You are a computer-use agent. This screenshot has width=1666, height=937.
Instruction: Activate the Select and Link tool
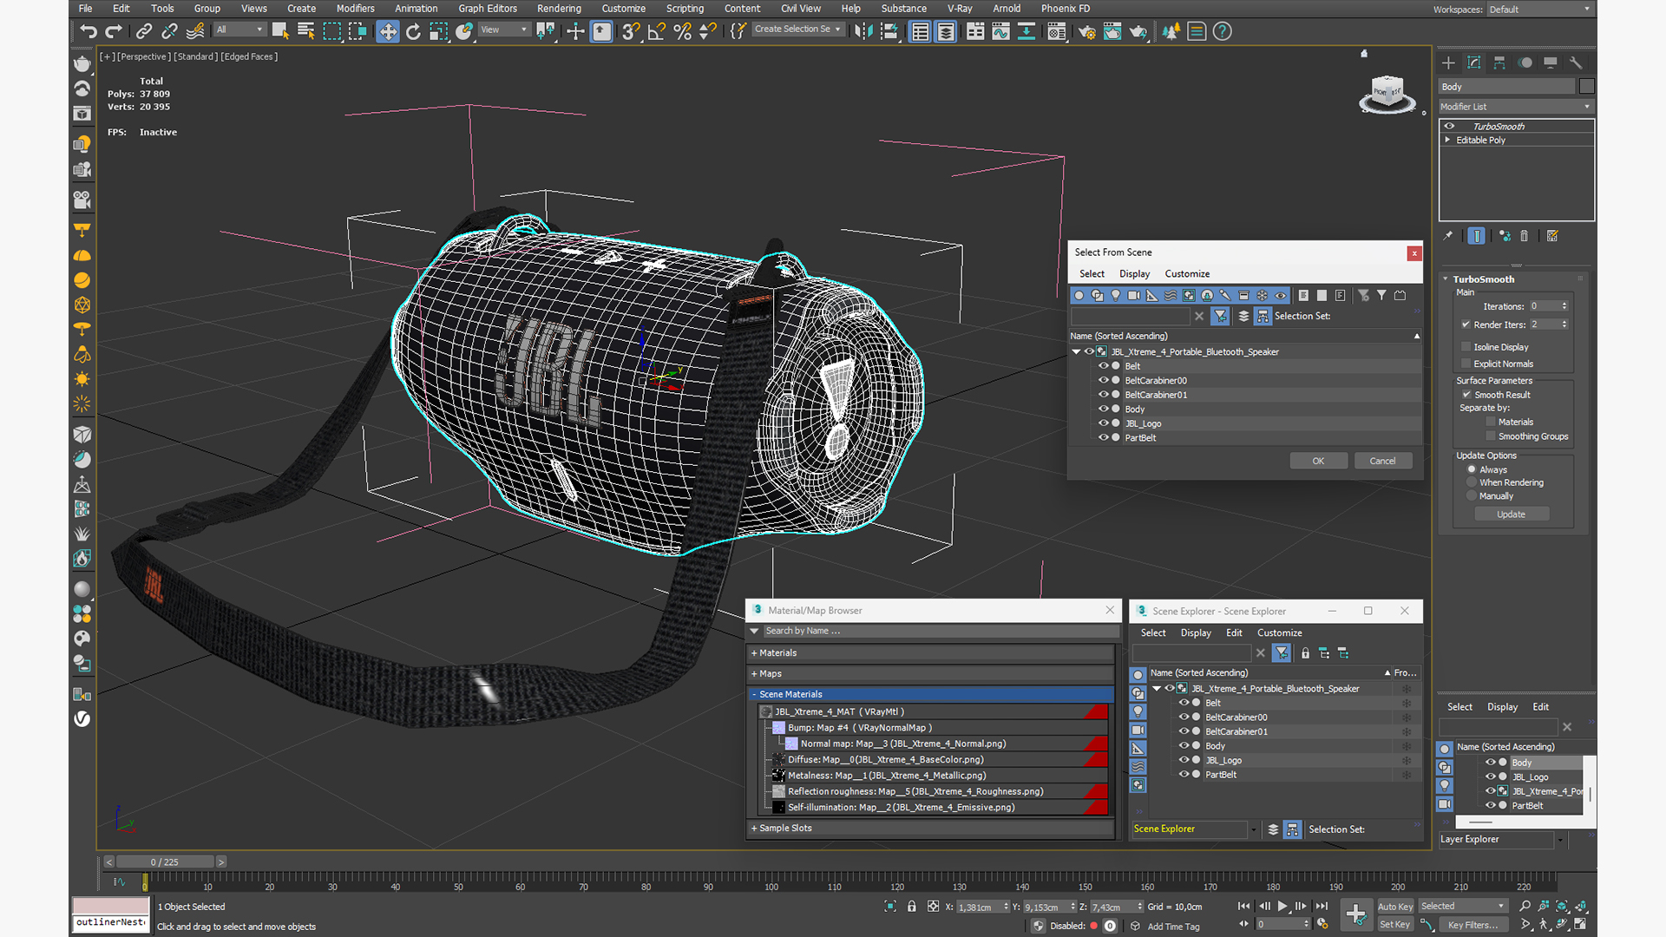[x=144, y=31]
